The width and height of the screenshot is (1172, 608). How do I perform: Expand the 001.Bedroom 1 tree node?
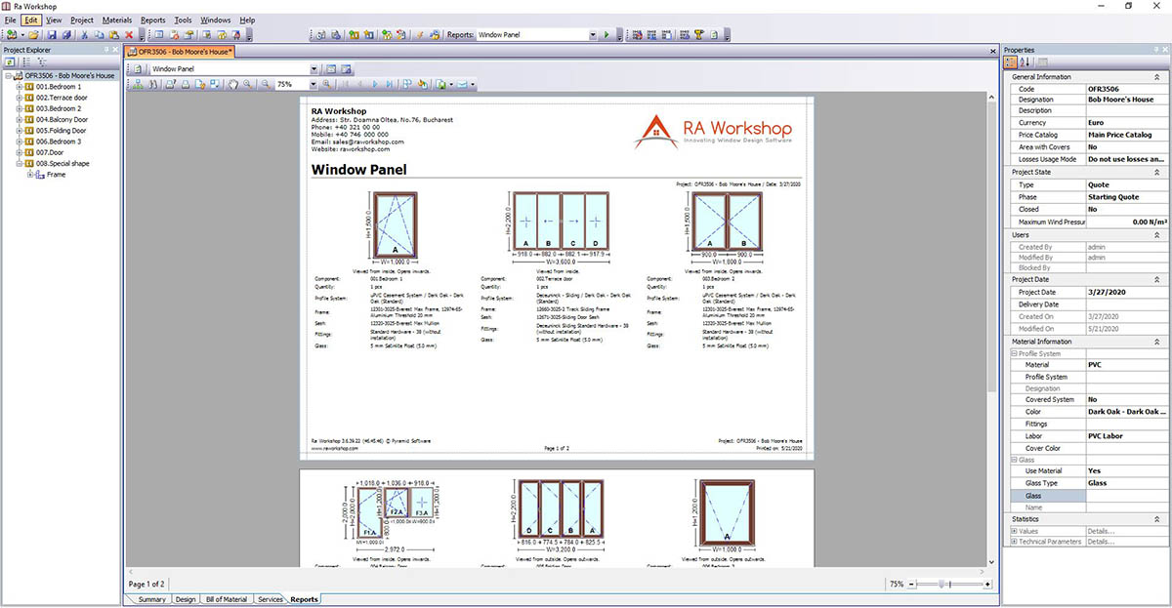pyautogui.click(x=19, y=87)
